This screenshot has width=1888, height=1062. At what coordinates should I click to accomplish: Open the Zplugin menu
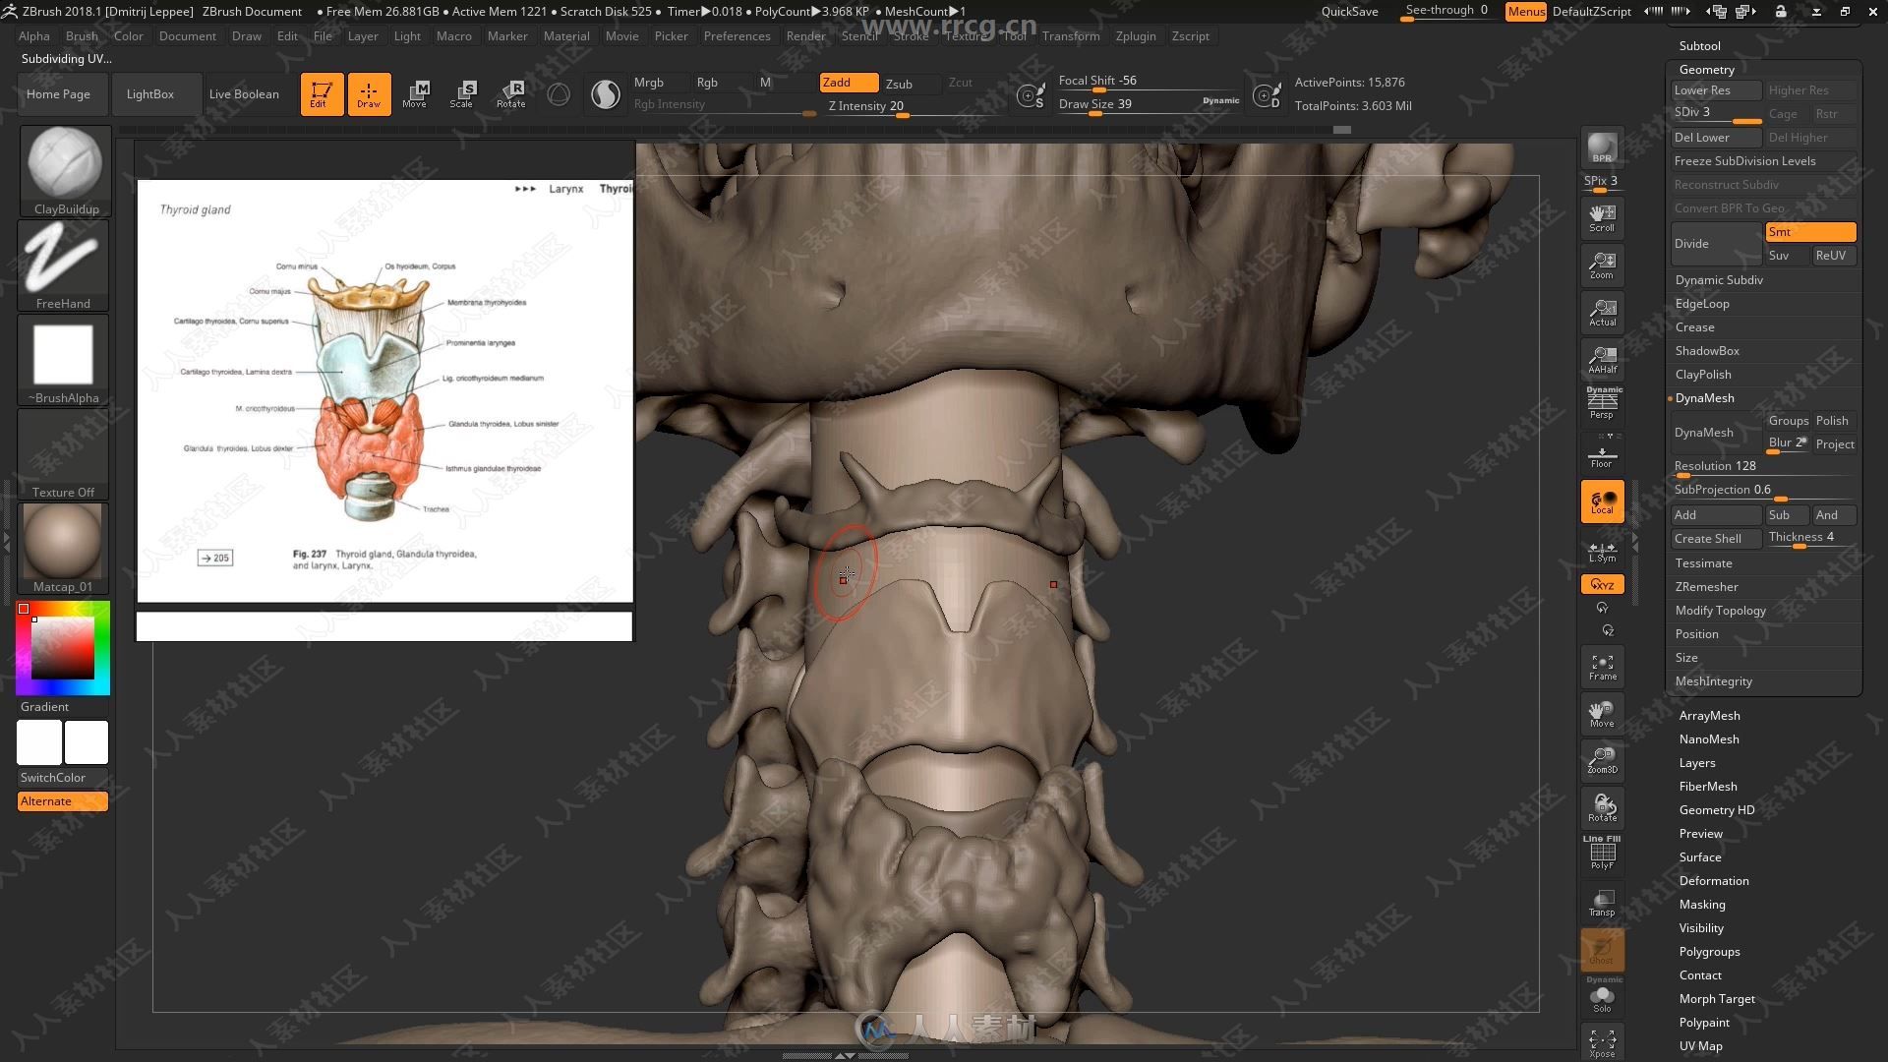click(1135, 35)
